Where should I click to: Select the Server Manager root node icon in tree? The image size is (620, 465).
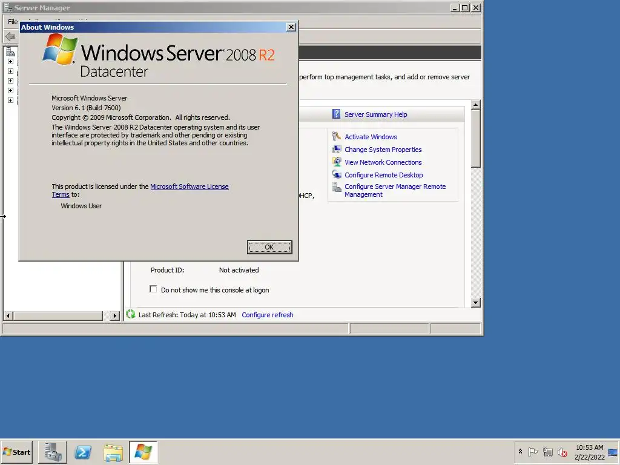(x=11, y=52)
